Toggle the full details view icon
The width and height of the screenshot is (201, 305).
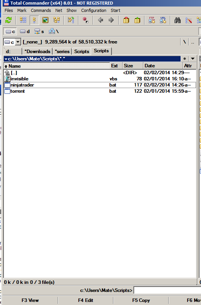click(34, 20)
